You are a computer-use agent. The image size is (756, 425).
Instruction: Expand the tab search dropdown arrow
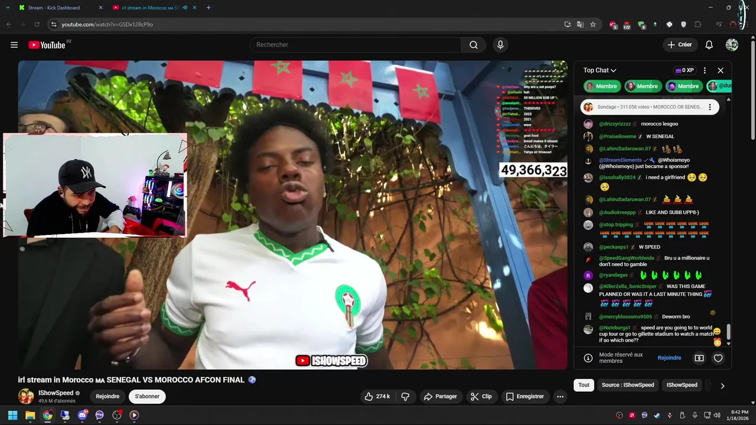[x=7, y=8]
